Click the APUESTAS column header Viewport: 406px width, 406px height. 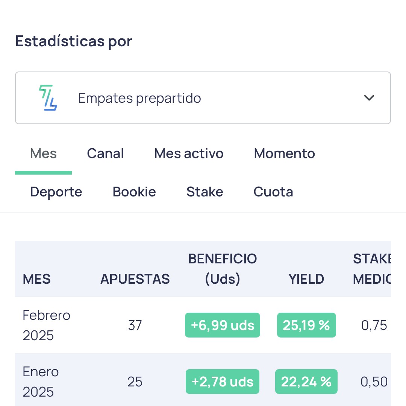click(x=135, y=279)
